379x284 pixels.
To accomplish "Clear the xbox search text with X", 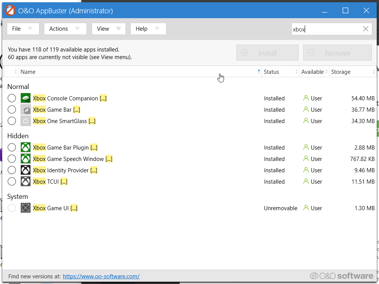I will pyautogui.click(x=366, y=29).
